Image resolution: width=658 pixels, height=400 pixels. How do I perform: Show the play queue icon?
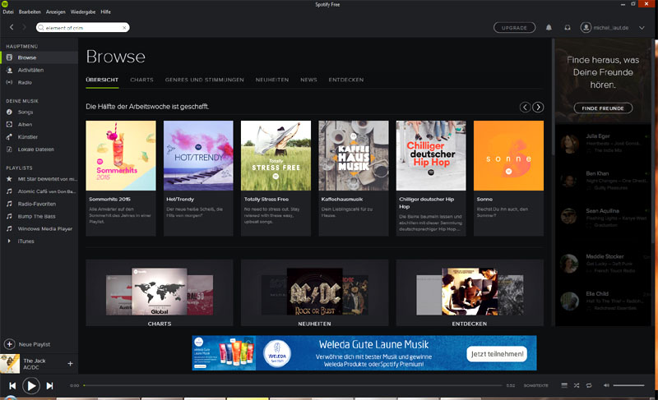click(564, 385)
